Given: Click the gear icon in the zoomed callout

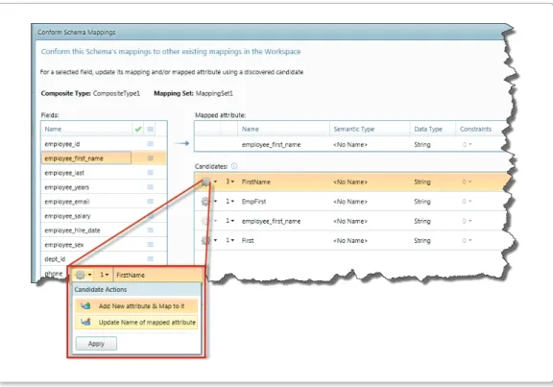Looking at the screenshot, I should [81, 275].
